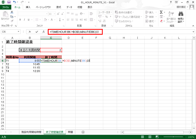
Task: Expand cell styles (セルのスタイル) menu
Action: click(124, 21)
